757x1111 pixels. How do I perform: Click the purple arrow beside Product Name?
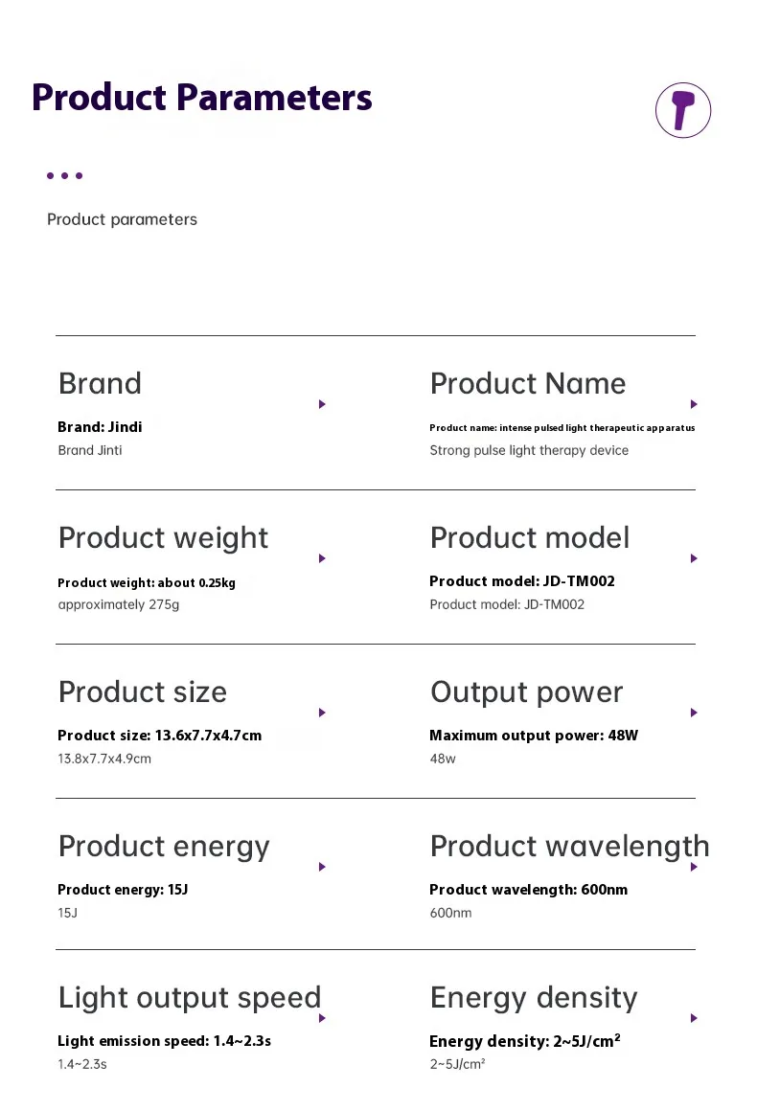(694, 404)
